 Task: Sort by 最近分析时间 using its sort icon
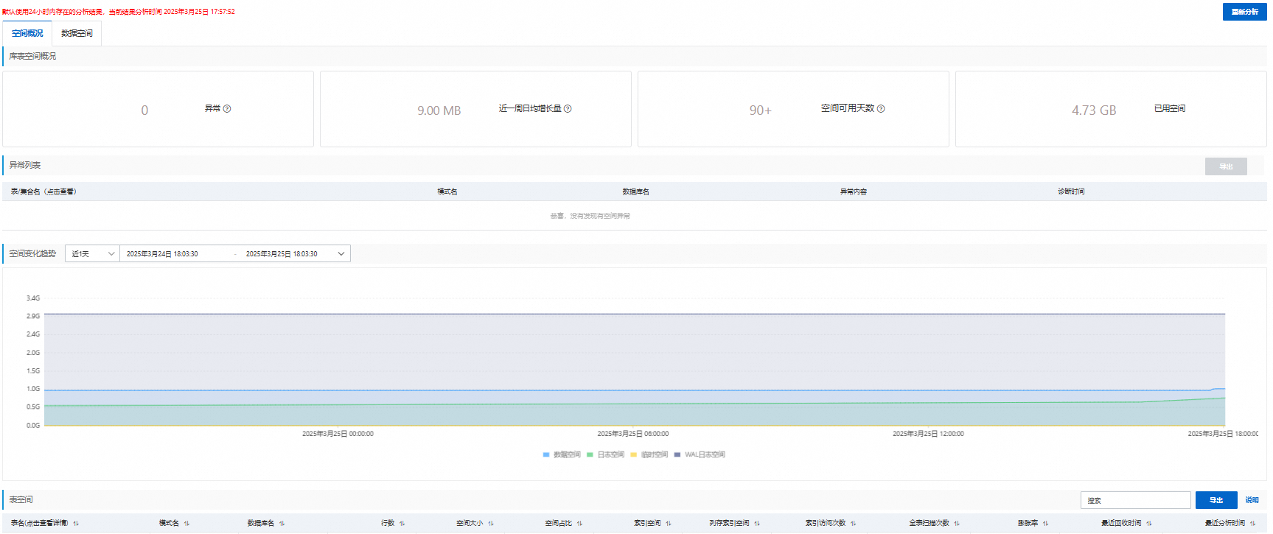[x=1252, y=524]
